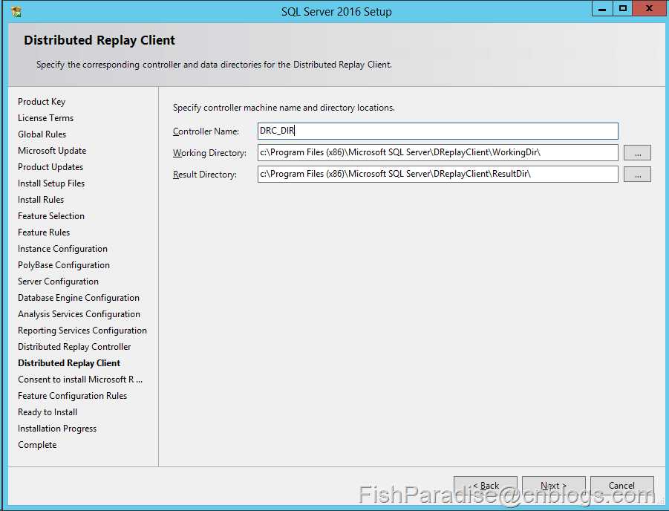Screen dimensions: 669x511
Task: Select the Feature Rules step
Action: click(x=44, y=232)
